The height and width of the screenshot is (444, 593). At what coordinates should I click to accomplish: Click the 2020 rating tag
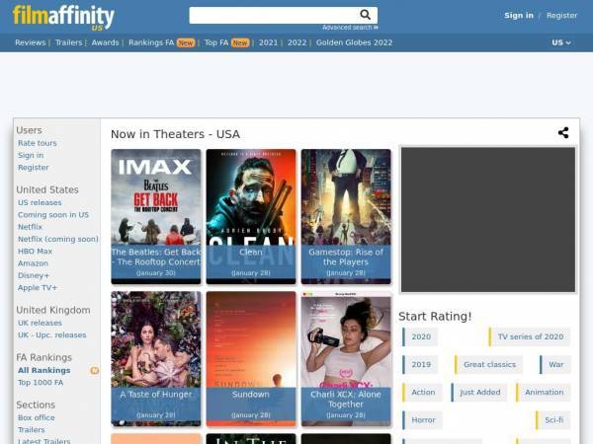point(420,336)
